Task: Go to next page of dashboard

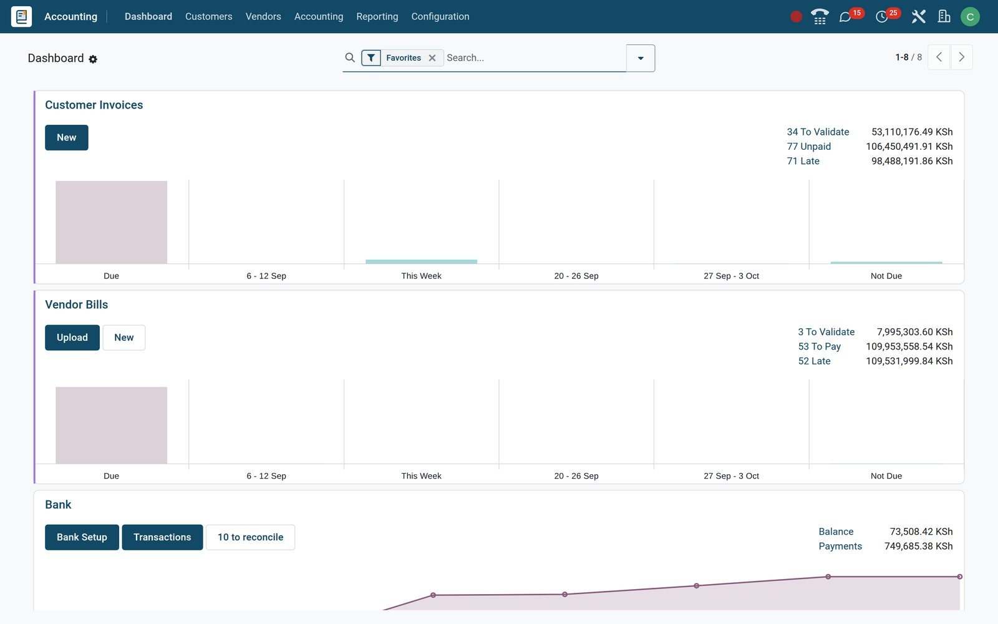Action: 961,57
